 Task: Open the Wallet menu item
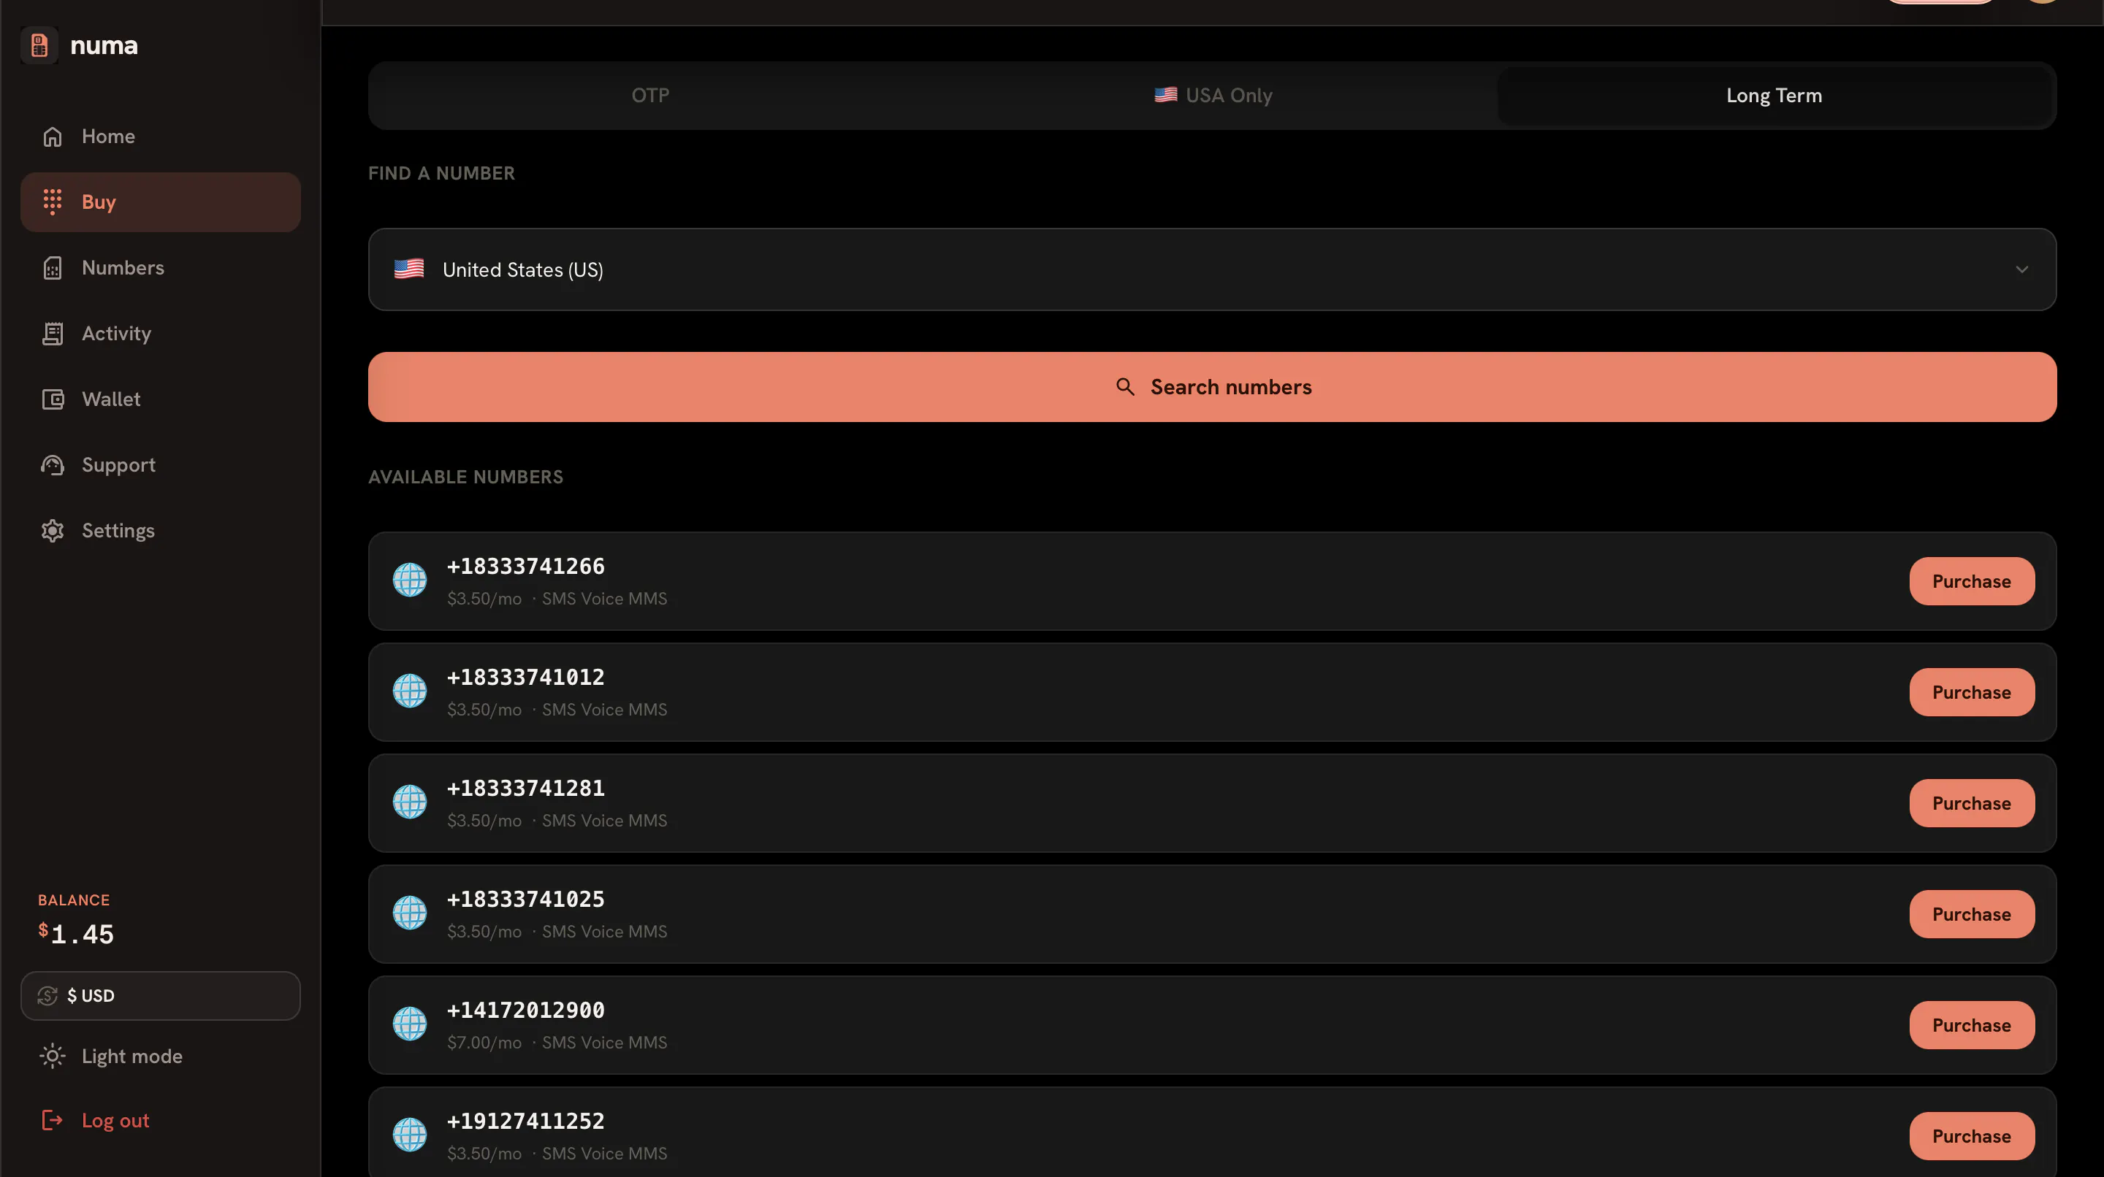tap(160, 399)
